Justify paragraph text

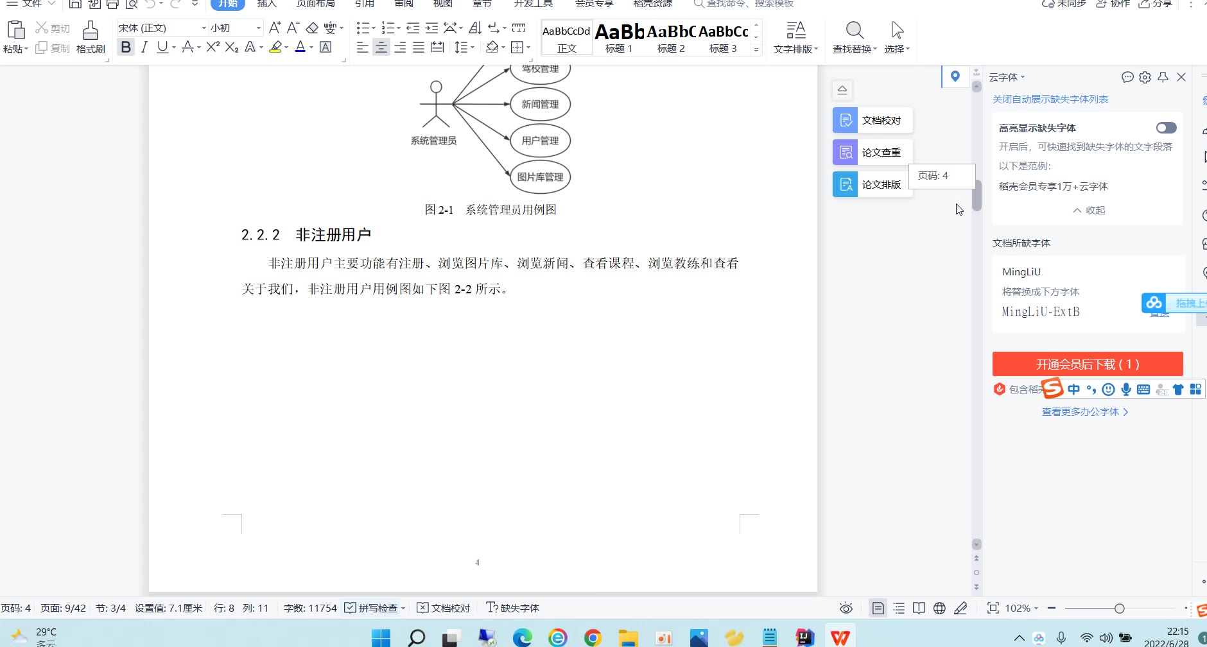(418, 47)
